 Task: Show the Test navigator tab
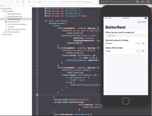19,6
